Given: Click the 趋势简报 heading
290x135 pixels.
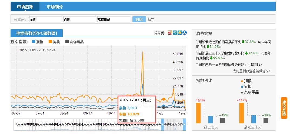Looking at the screenshot, I should [x=204, y=34].
